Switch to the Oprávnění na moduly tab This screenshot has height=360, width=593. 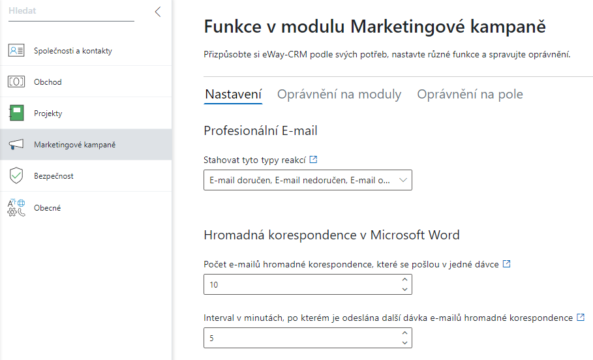pyautogui.click(x=339, y=94)
